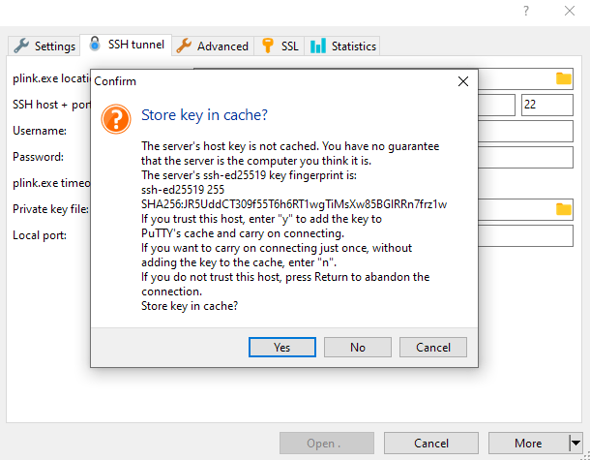Close the Confirm dialog with X

[x=462, y=81]
